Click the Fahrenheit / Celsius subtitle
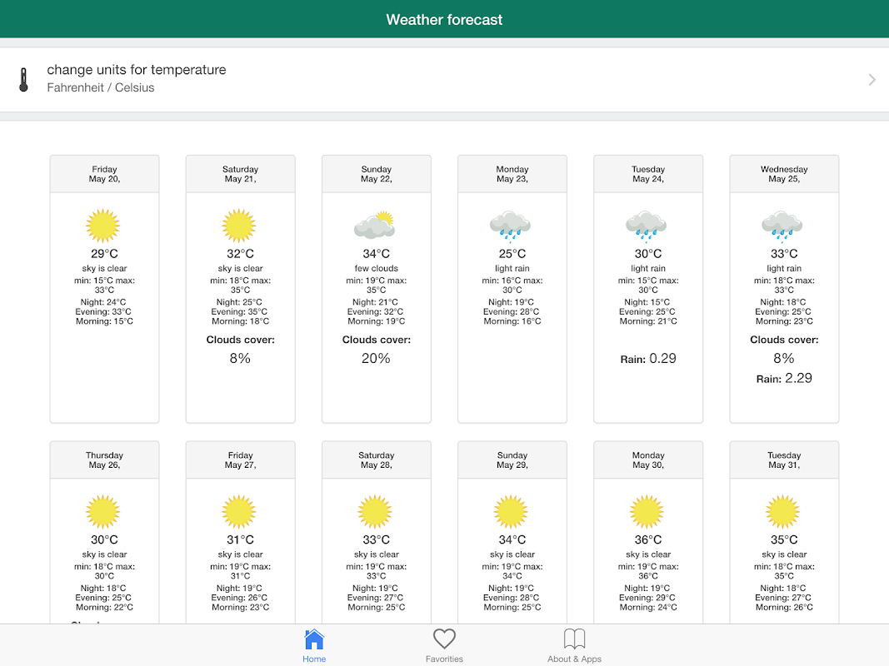Viewport: 889px width, 666px height. pyautogui.click(x=100, y=87)
